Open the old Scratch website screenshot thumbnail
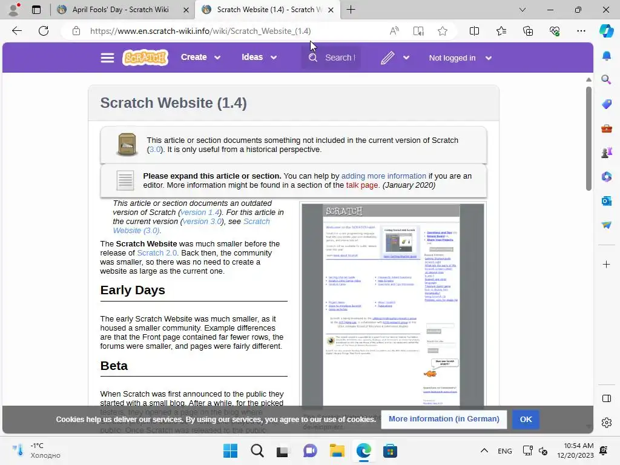 392,305
